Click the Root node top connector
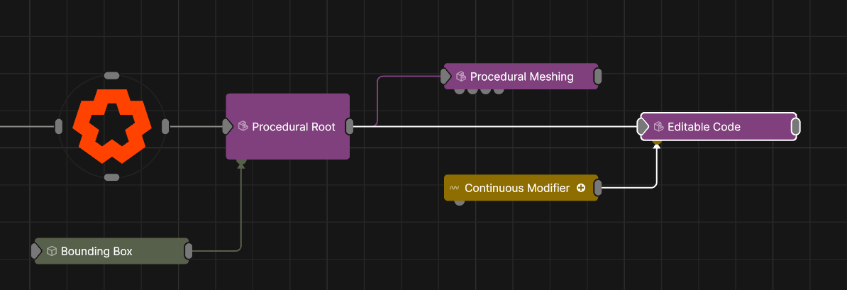Screen dimensions: 847x290 point(111,75)
